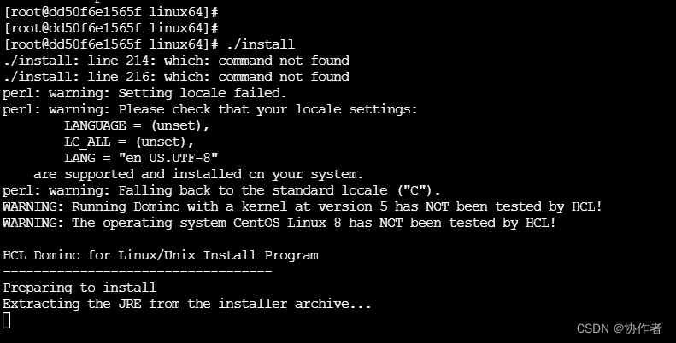Click the "Falling back to the standard locale" line
The height and width of the screenshot is (343, 676).
pyautogui.click(x=221, y=190)
